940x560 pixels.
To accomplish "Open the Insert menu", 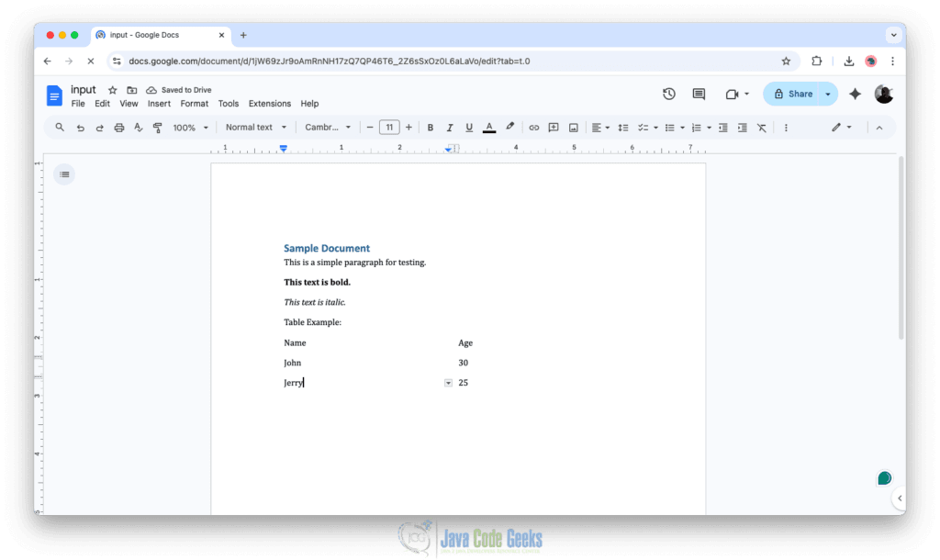I will 159,104.
